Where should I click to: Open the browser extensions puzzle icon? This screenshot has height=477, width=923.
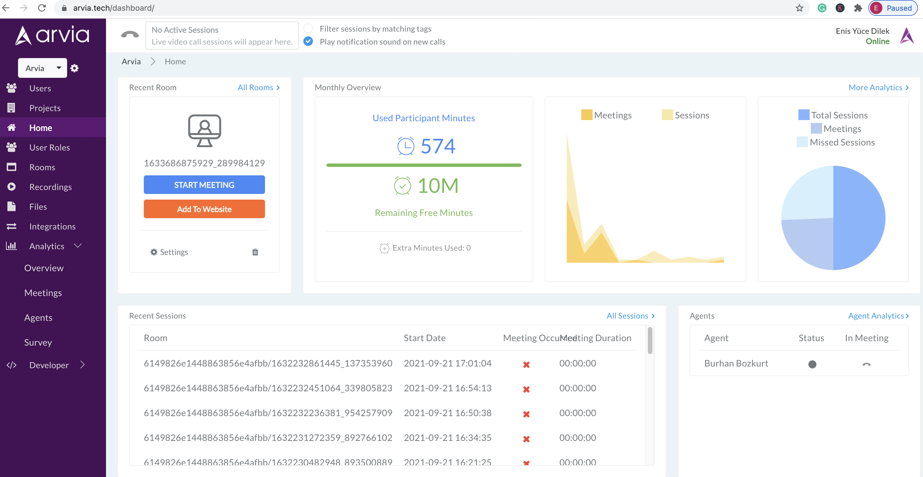857,8
